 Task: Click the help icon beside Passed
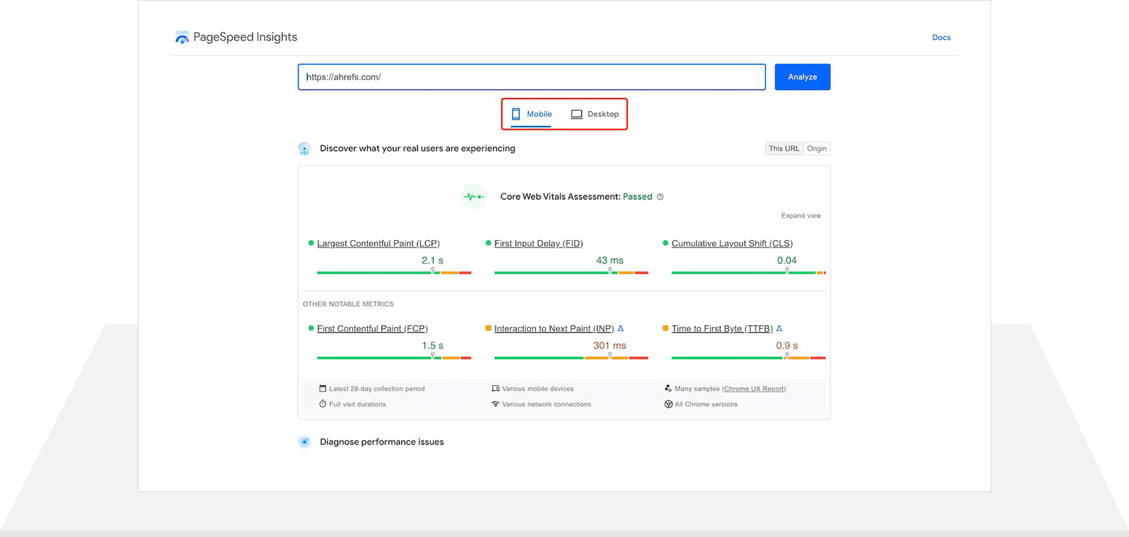pyautogui.click(x=660, y=197)
